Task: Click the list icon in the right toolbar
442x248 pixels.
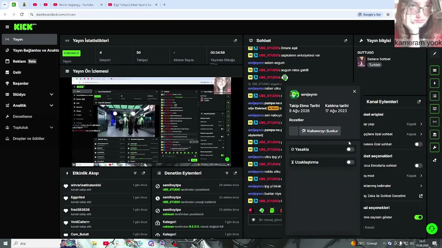Action: coord(434,96)
